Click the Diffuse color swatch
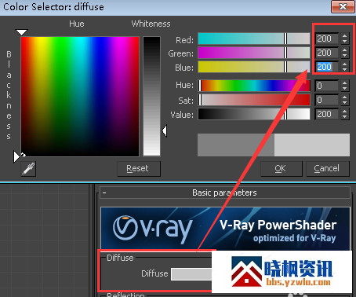 tap(191, 274)
